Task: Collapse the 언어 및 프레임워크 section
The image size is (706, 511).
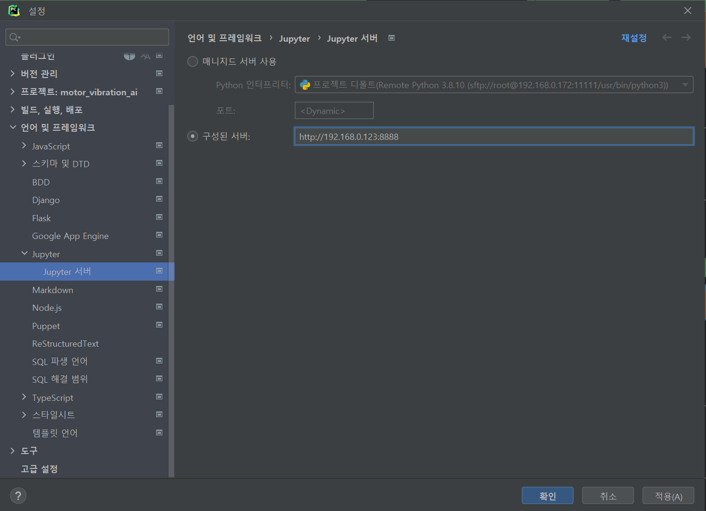Action: click(12, 127)
